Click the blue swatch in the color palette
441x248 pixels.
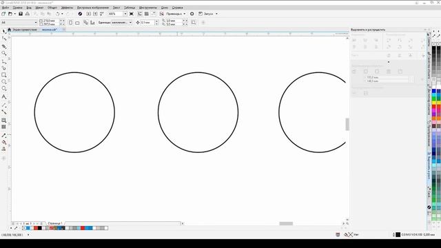[433, 91]
